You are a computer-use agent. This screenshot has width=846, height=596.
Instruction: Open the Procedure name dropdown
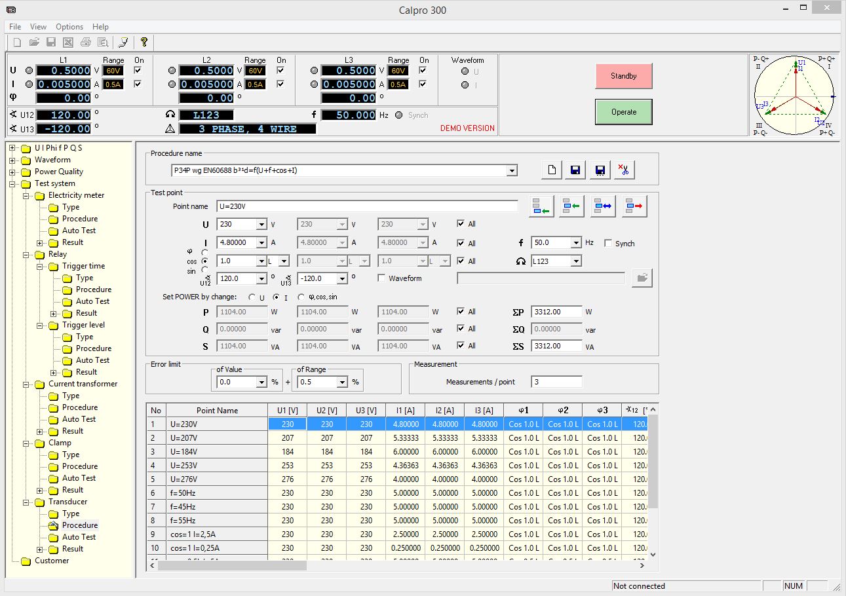click(x=512, y=170)
